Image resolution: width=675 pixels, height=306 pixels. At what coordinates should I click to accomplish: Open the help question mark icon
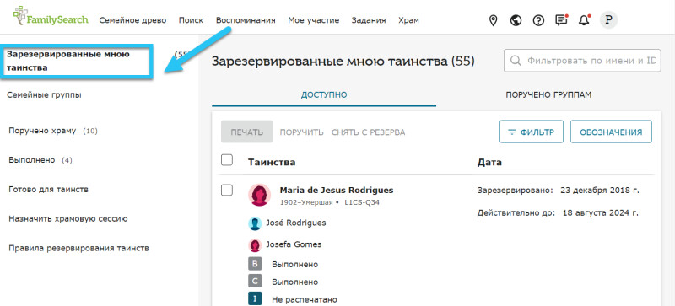pyautogui.click(x=538, y=20)
